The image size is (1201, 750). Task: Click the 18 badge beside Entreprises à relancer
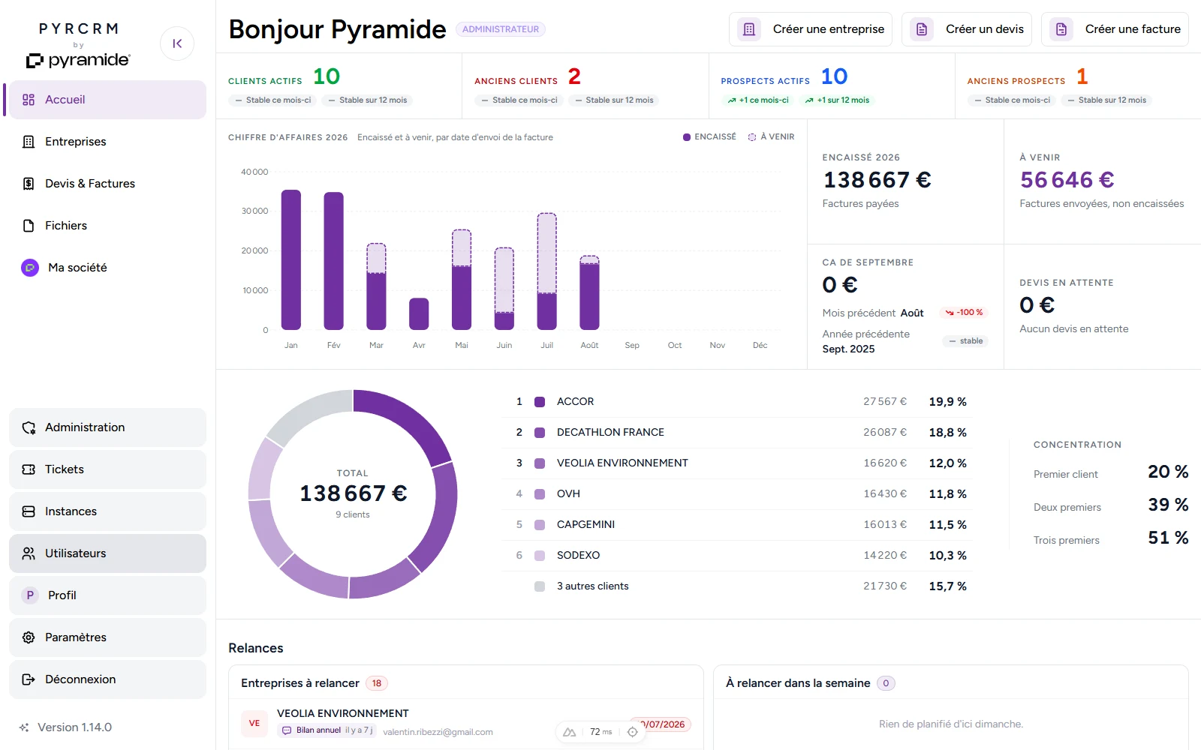click(x=377, y=683)
